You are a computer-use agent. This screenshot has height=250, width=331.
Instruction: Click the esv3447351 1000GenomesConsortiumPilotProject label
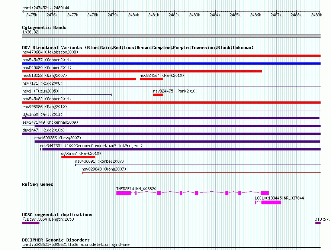[x=91, y=146]
